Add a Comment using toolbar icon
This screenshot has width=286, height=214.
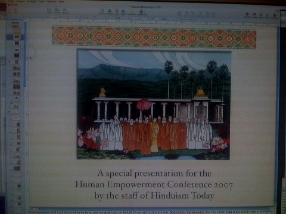click(x=131, y=12)
